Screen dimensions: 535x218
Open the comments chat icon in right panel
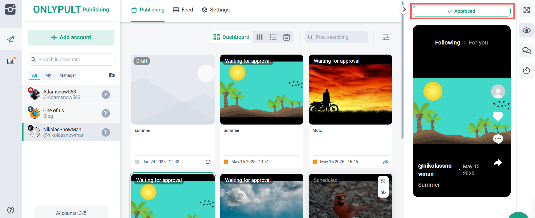coord(526,50)
